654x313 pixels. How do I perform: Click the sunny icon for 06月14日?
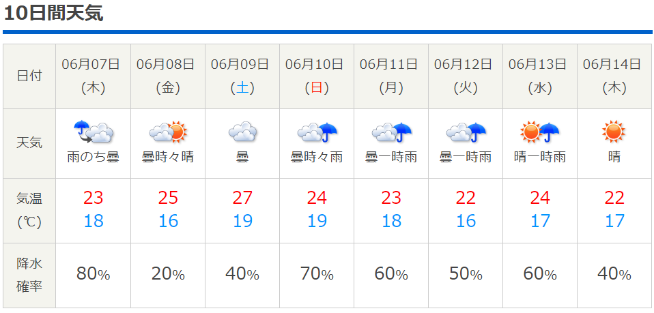tap(614, 132)
